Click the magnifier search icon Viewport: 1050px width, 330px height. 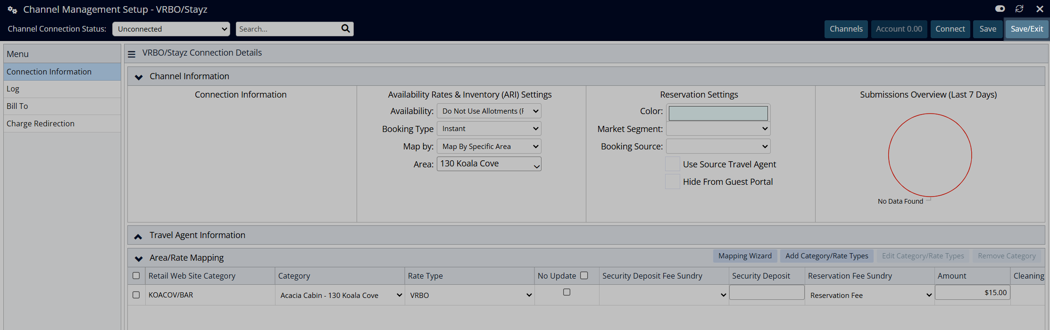[x=345, y=29]
